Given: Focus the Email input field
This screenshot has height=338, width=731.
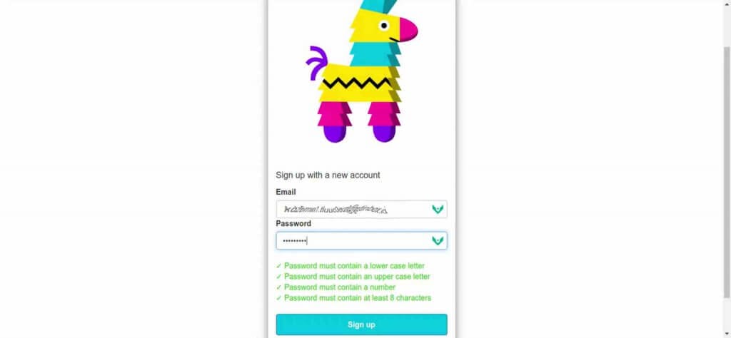Looking at the screenshot, I should point(361,209).
